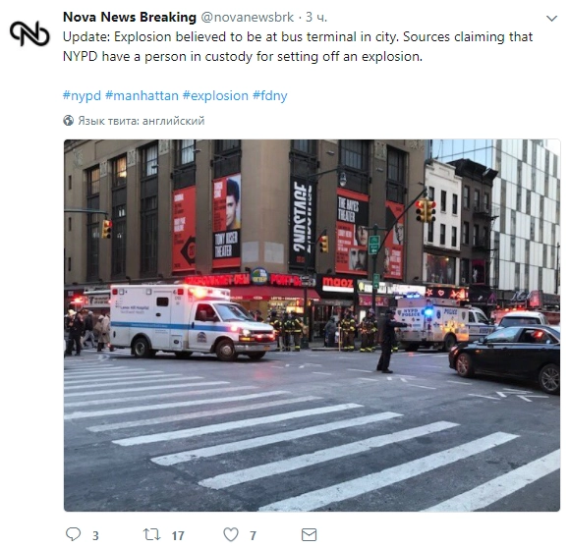569x549 pixels.
Task: Open the #fdny hashtag
Action: click(270, 95)
